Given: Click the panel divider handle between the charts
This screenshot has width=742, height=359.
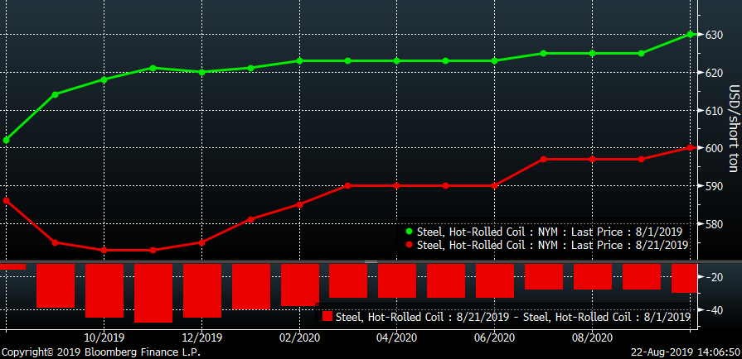Looking at the screenshot, I should tap(371, 261).
